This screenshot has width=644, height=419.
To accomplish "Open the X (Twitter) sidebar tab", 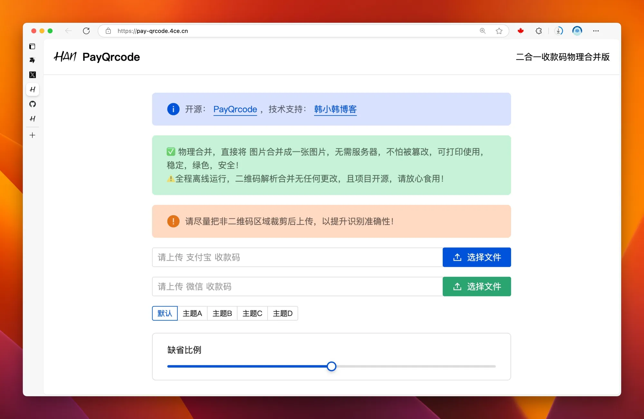I will [33, 75].
